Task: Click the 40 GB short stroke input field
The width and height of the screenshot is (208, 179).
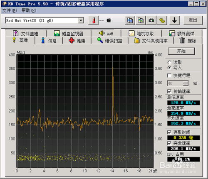Action: point(175,83)
